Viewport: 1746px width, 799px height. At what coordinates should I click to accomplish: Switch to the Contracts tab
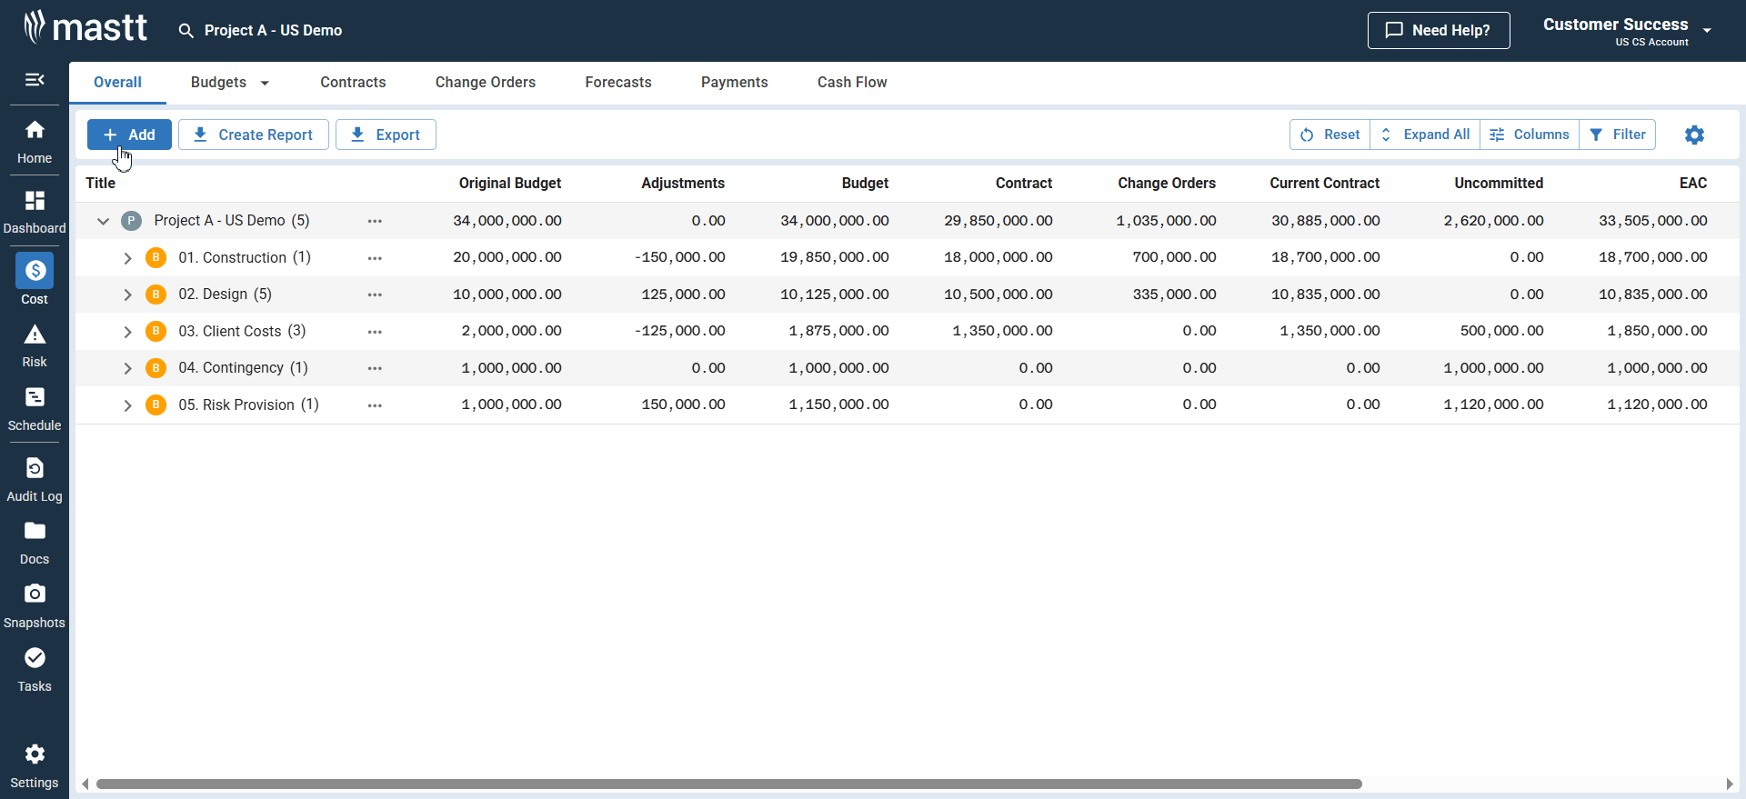pyautogui.click(x=353, y=82)
